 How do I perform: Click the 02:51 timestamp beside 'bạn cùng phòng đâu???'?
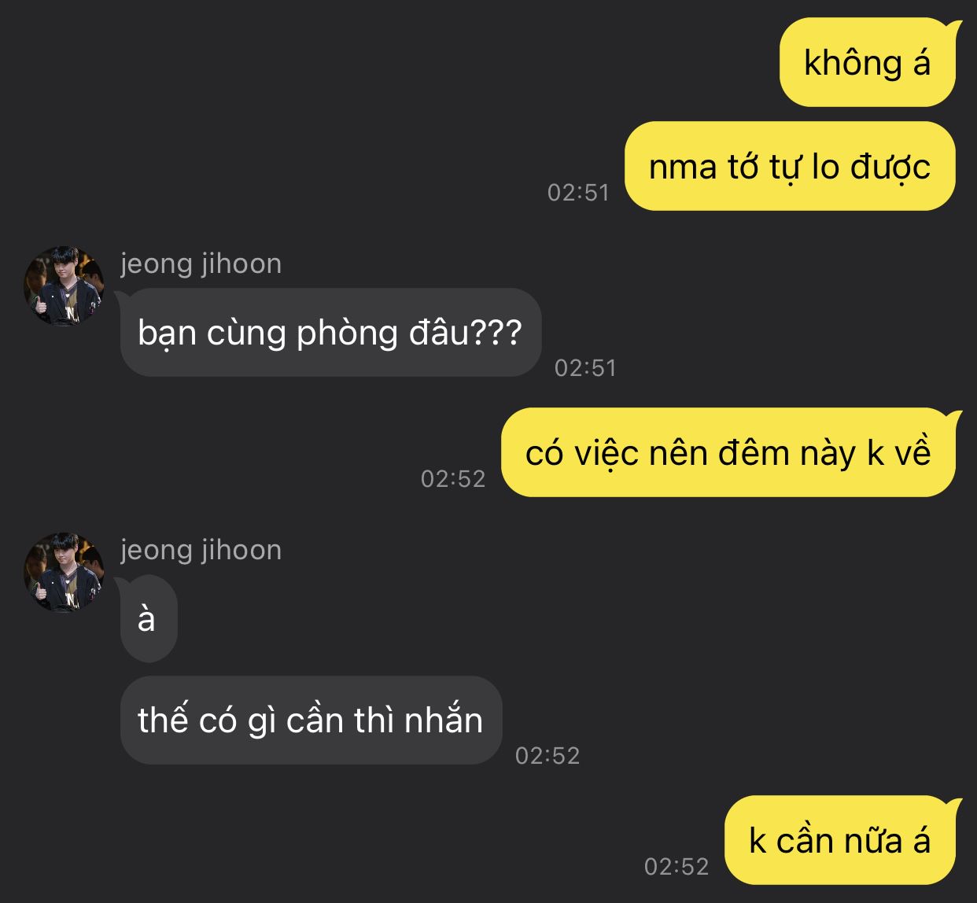pyautogui.click(x=586, y=368)
